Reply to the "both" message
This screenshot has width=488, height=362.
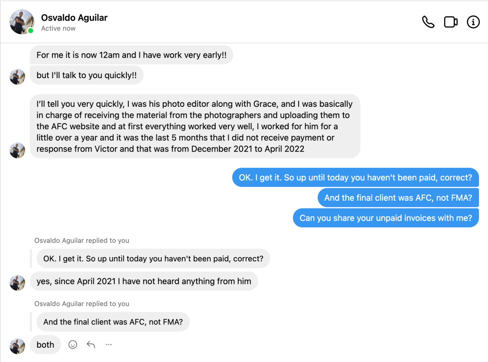(x=91, y=344)
